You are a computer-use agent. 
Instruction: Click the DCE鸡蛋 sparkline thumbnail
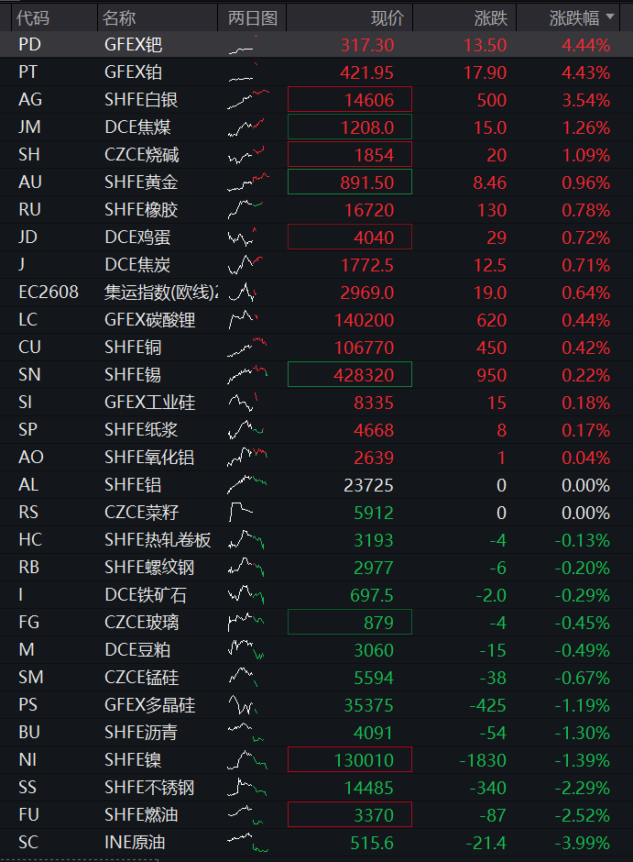pos(242,237)
